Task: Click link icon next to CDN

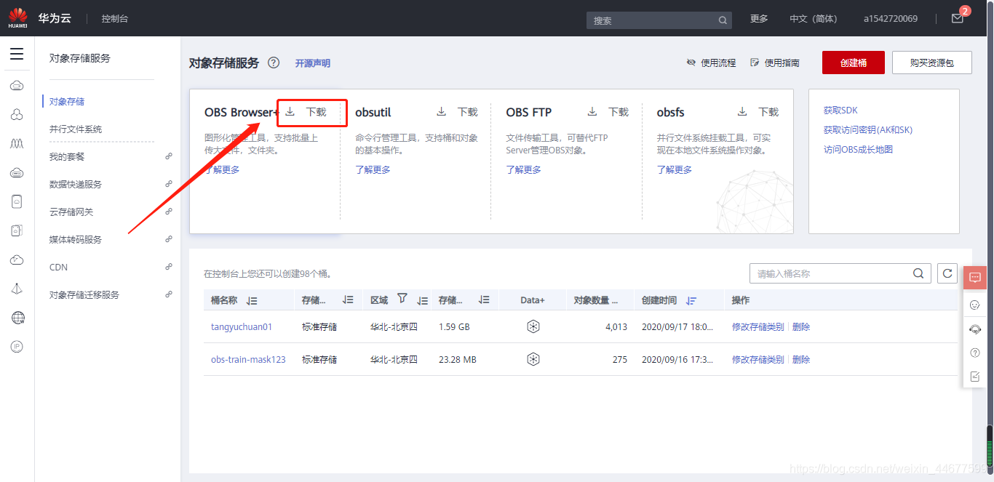Action: click(x=169, y=267)
